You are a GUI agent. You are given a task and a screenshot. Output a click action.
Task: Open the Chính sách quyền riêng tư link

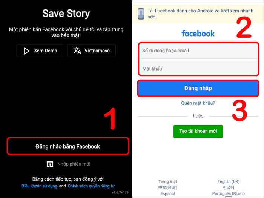point(91,186)
